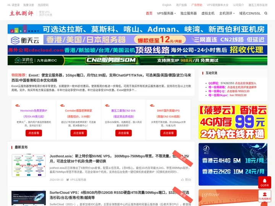
Task: Click 点击查看 under Hostwinds card
Action: coord(34,133)
